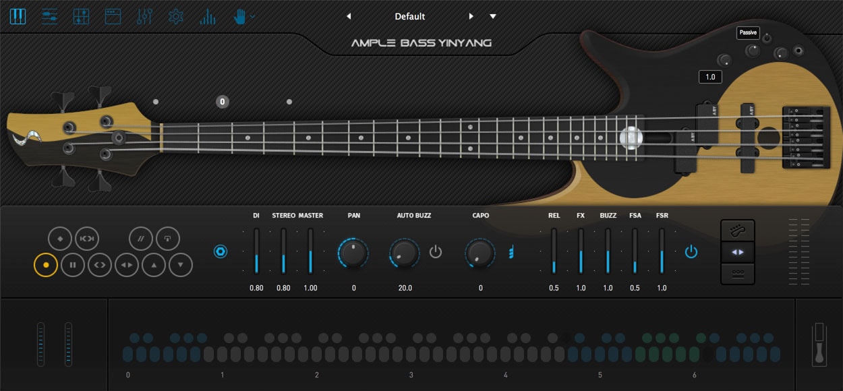Click the blue fret-hand icon beside CAPO
Viewport: 843px width, 391px height.
(x=511, y=252)
